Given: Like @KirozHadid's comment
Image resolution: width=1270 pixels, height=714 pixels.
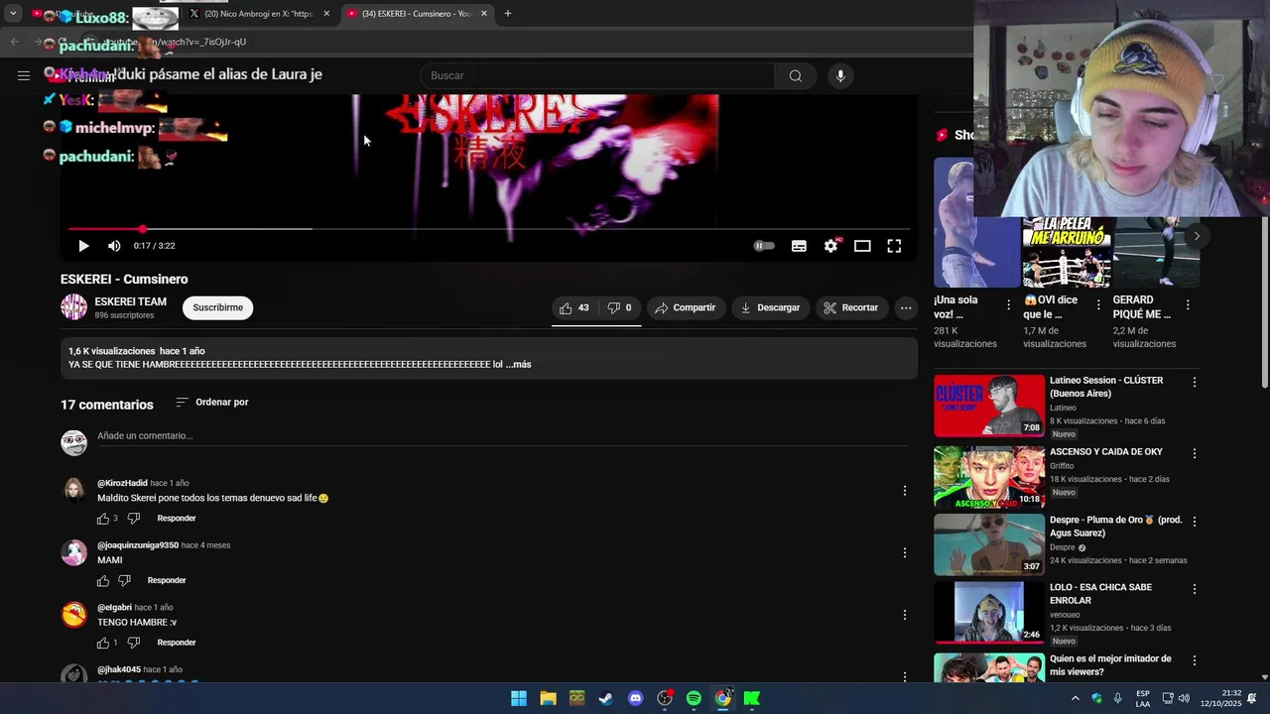Looking at the screenshot, I should pos(103,519).
